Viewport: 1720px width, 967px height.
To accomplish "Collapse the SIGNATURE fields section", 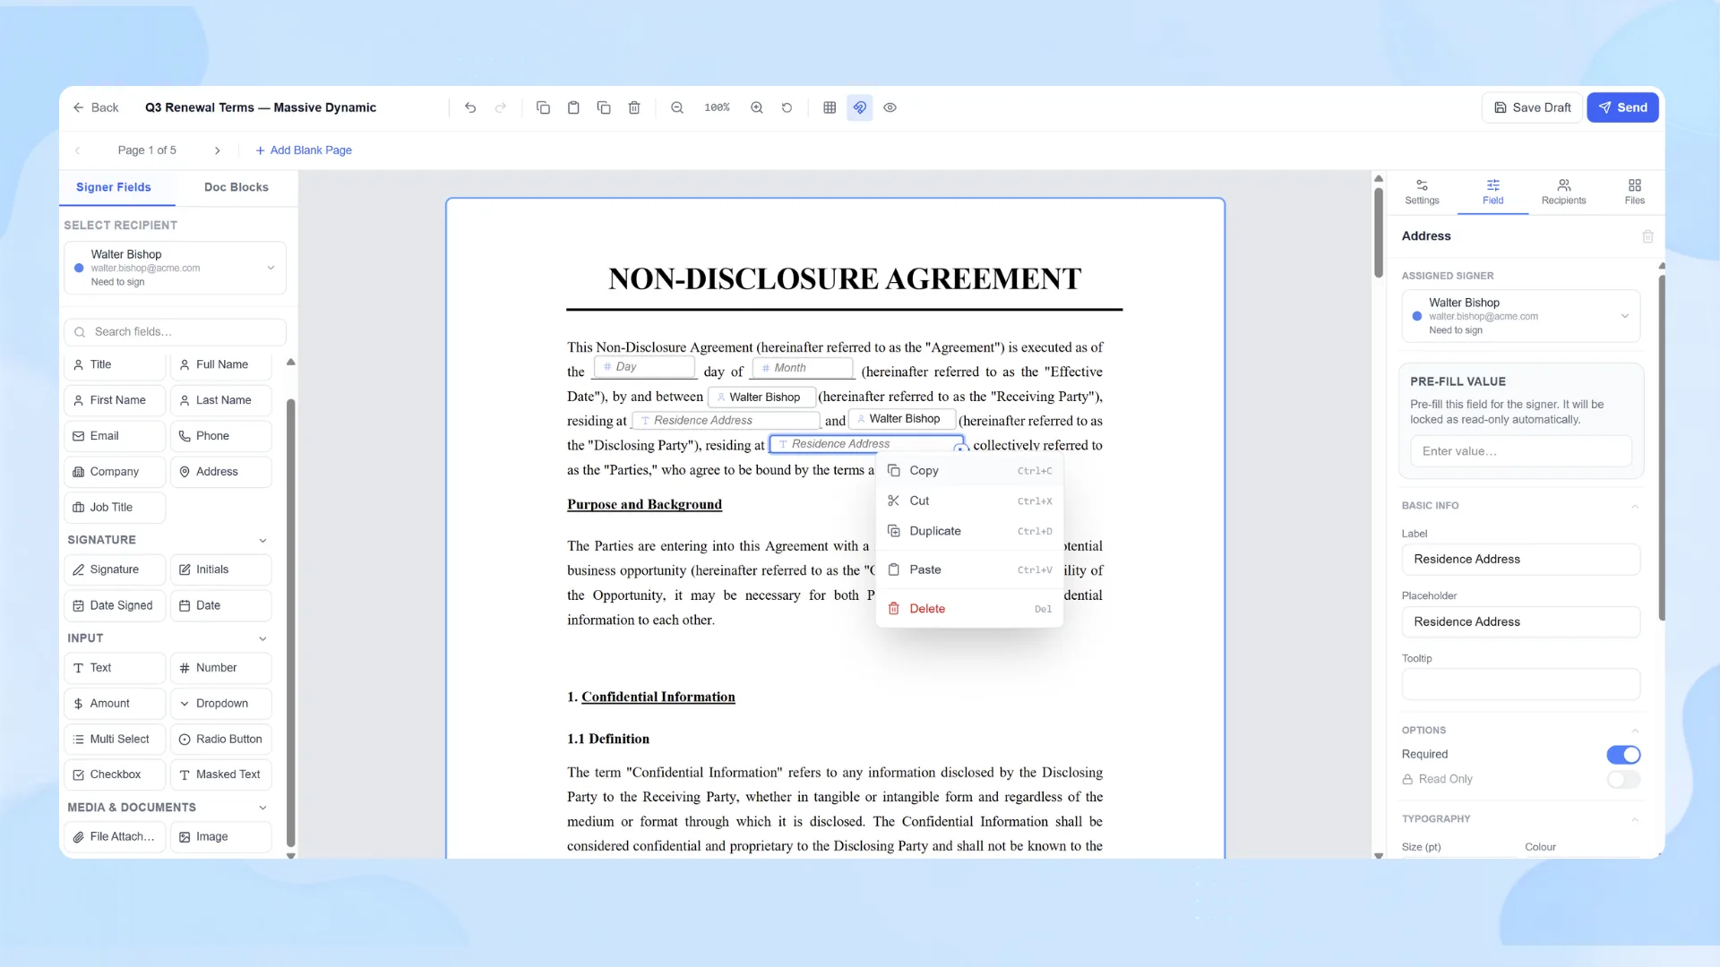I will (262, 541).
